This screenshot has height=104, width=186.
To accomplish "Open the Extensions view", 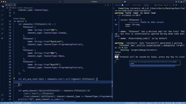I will [x=2, y=24].
